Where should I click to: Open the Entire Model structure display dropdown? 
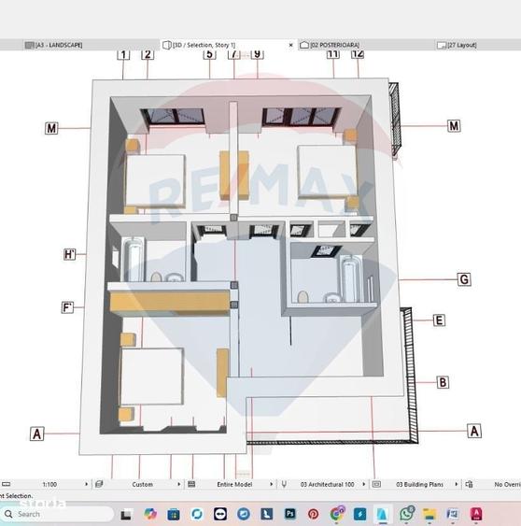tap(234, 484)
